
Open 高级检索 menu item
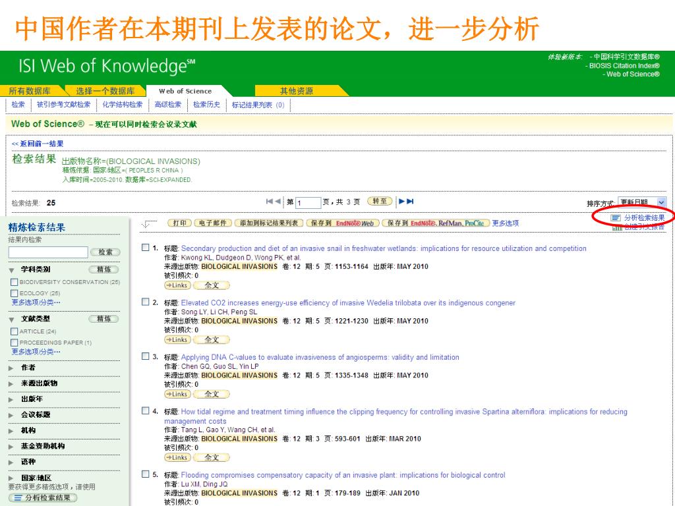pos(168,105)
